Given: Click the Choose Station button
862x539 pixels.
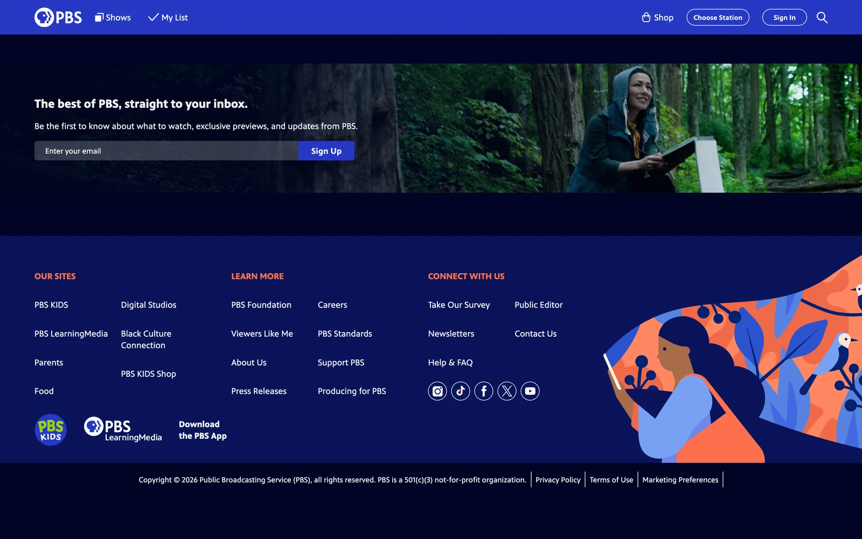Looking at the screenshot, I should point(718,17).
